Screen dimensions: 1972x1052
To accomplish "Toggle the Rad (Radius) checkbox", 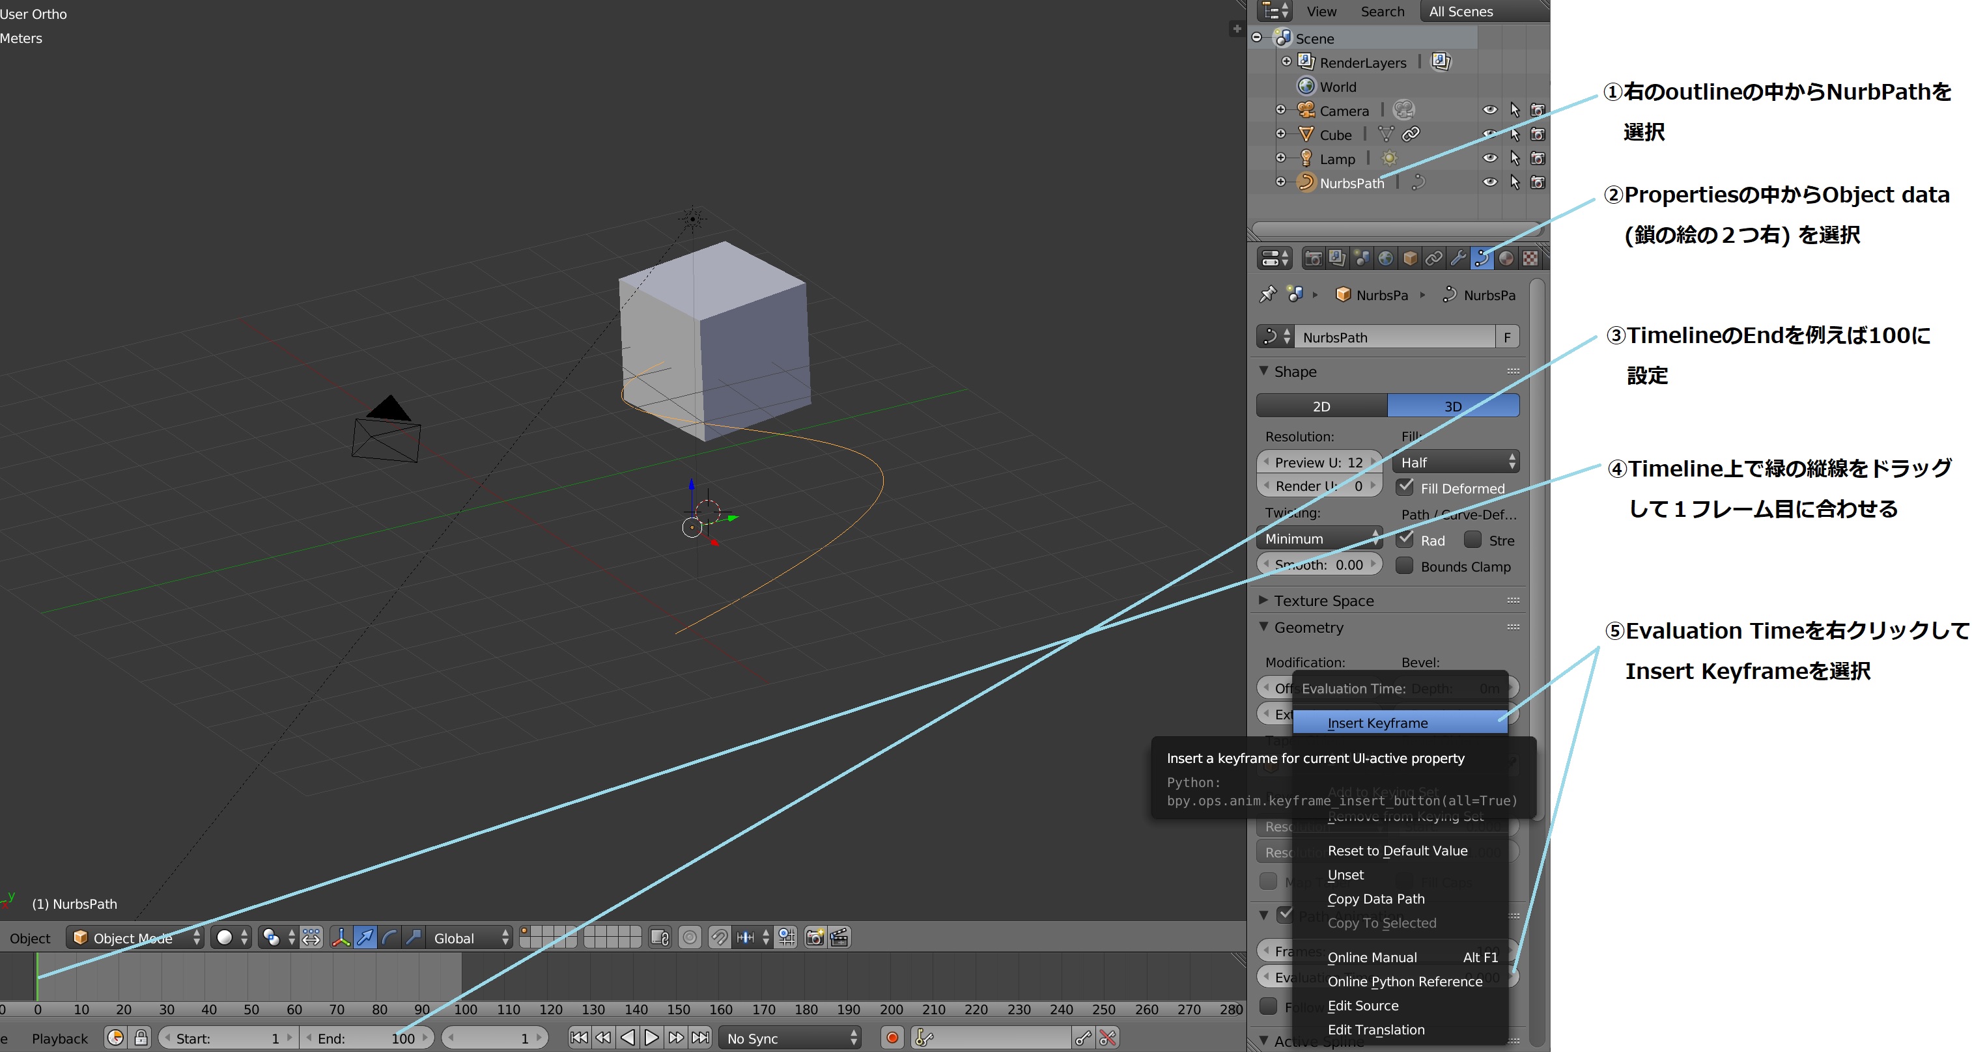I will point(1405,540).
